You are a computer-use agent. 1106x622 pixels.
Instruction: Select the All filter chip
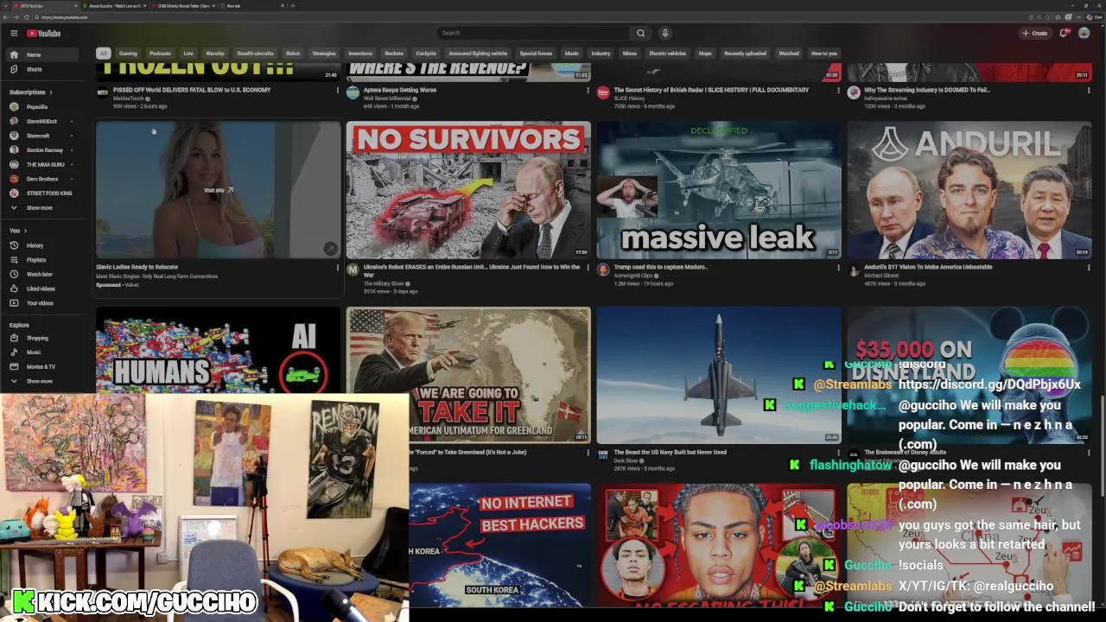tap(103, 54)
